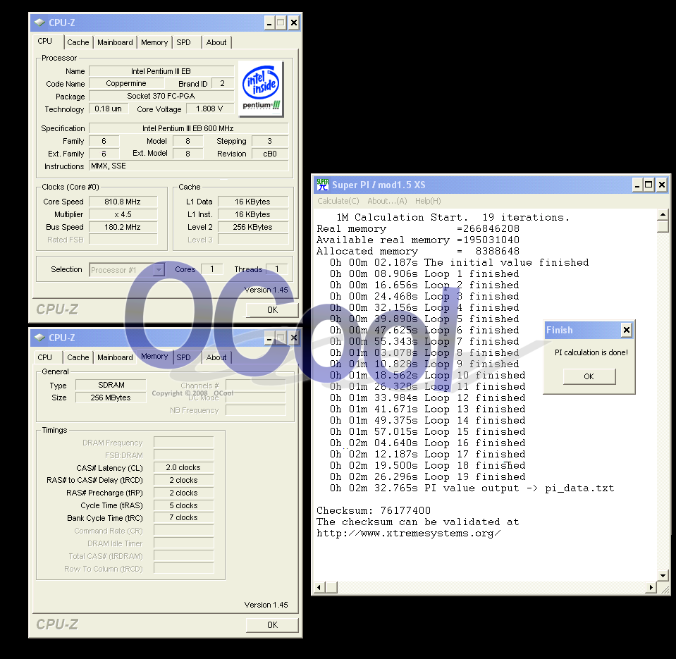The width and height of the screenshot is (676, 659).
Task: Click the Specification Intel Pentium III EB 600 MHz field
Action: (189, 128)
